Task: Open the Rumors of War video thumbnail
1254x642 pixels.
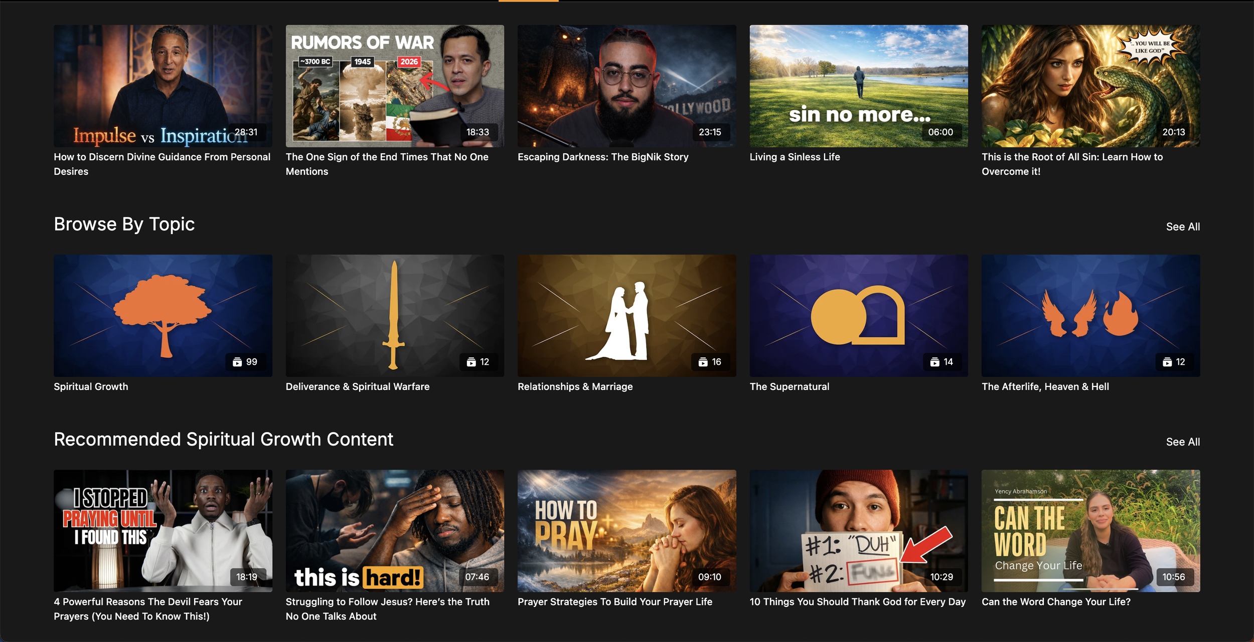Action: [x=395, y=86]
